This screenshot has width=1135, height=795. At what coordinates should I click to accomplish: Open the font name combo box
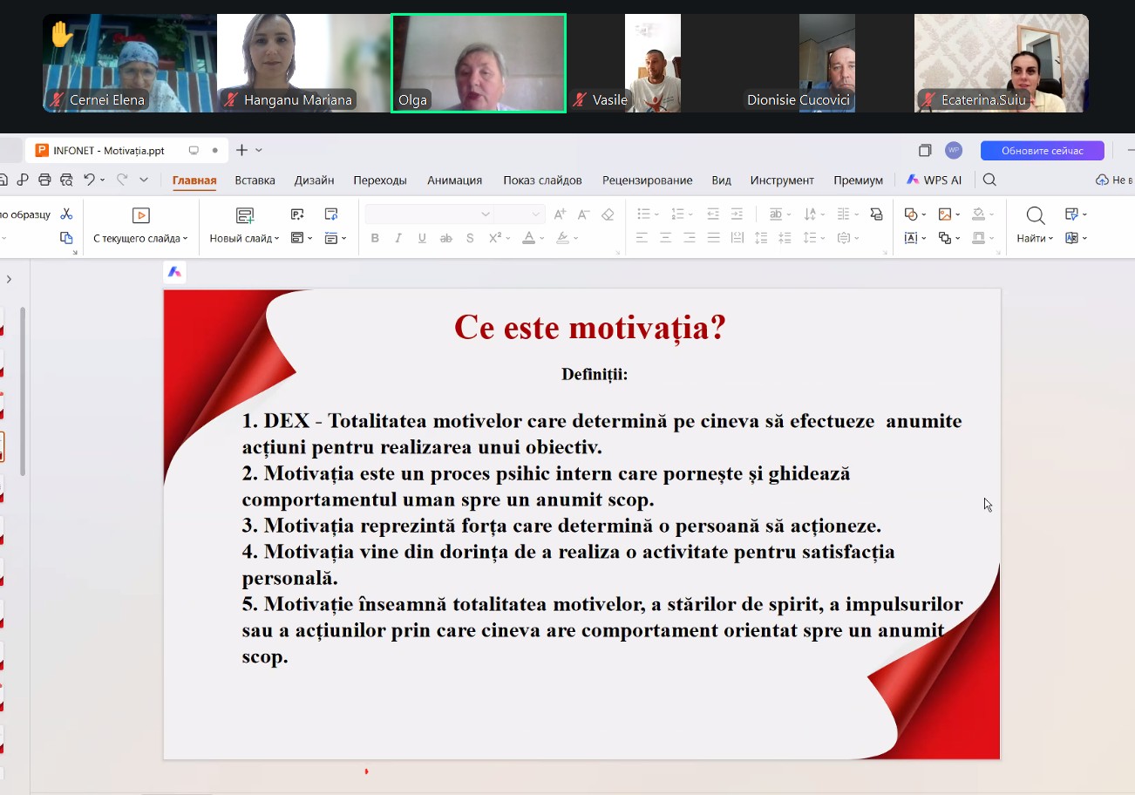point(429,214)
